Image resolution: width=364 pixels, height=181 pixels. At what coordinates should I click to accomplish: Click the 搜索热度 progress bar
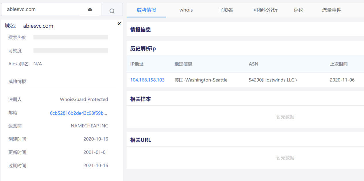[x=71, y=37]
